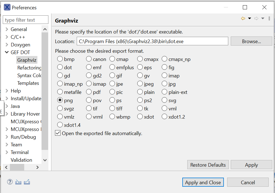
Task: Choose the wbmp export format
Action: [112, 117]
